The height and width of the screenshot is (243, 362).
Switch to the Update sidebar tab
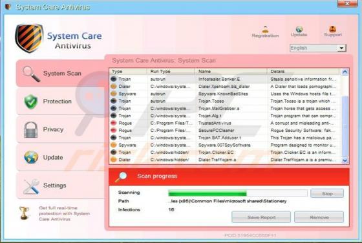tap(61, 158)
